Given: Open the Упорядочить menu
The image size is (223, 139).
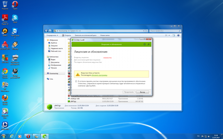Looking at the screenshot, I should tap(52, 35).
